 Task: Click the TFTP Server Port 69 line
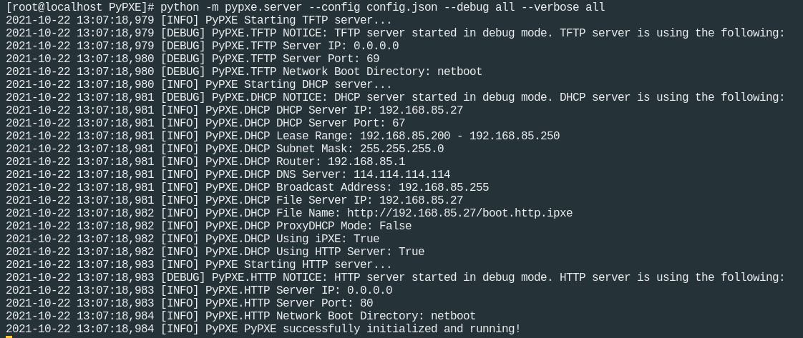tap(193, 59)
